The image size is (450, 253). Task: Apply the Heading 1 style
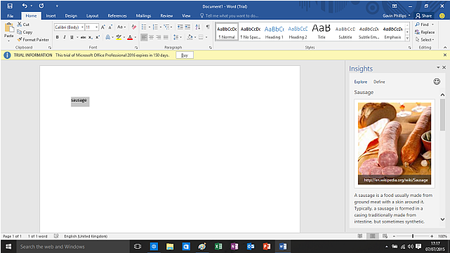(274, 32)
